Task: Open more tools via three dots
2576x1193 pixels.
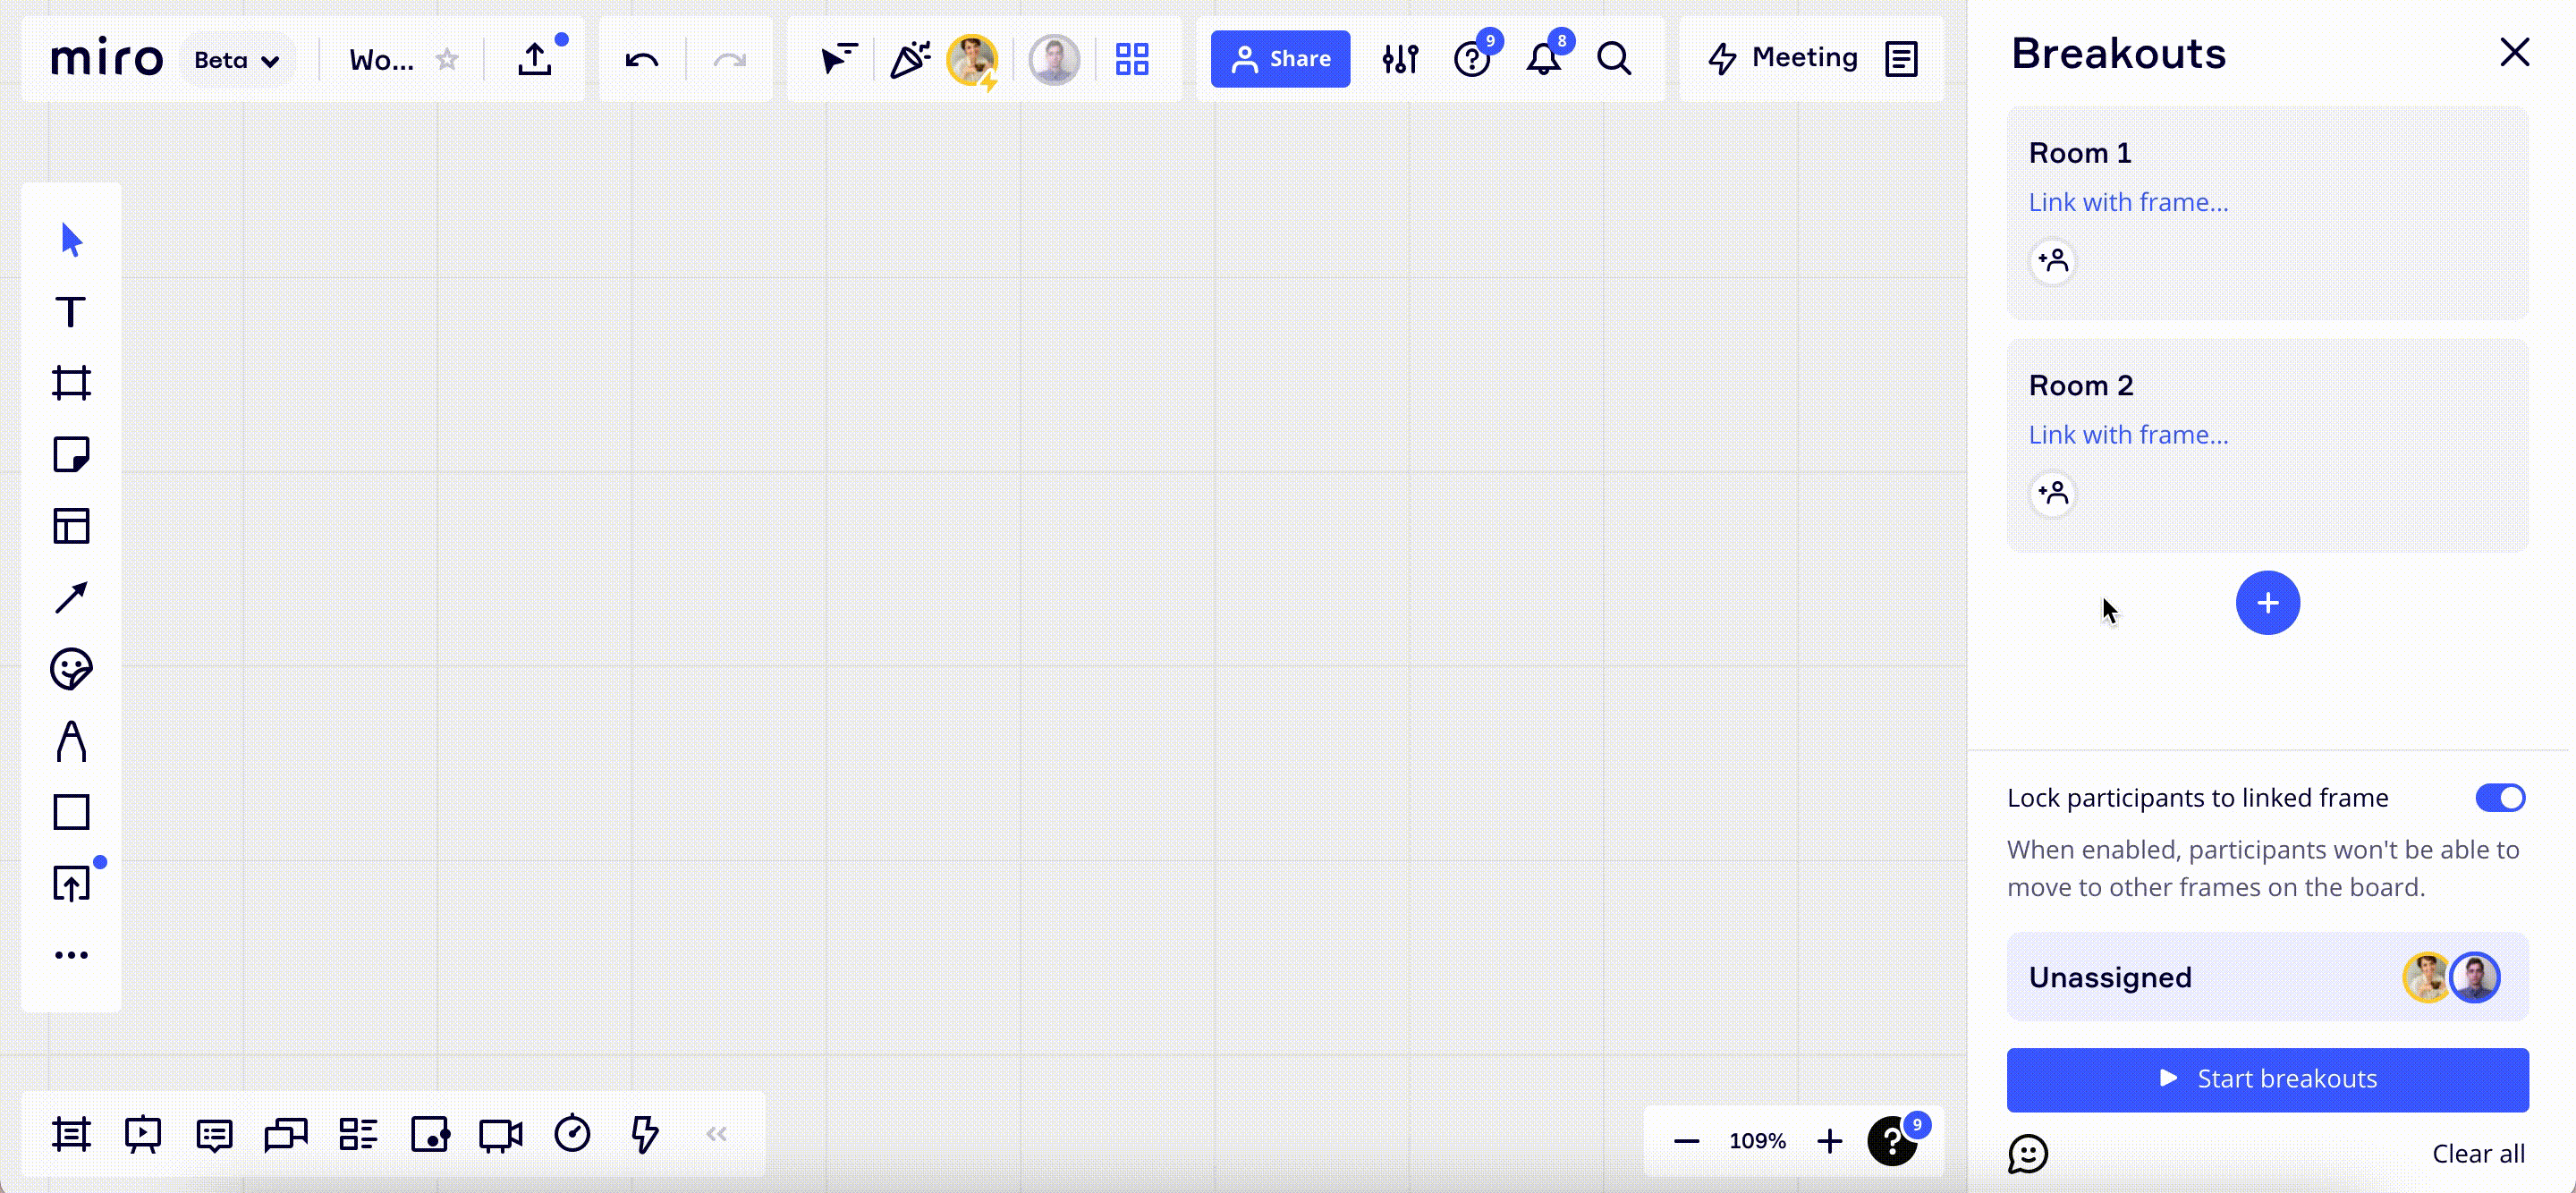Action: [71, 955]
